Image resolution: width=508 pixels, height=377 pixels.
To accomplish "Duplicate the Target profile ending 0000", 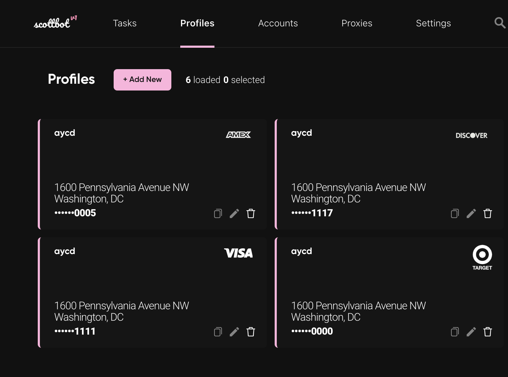I will pyautogui.click(x=455, y=331).
